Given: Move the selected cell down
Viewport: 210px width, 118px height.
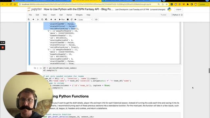Looking at the screenshot, I should coord(55,20).
